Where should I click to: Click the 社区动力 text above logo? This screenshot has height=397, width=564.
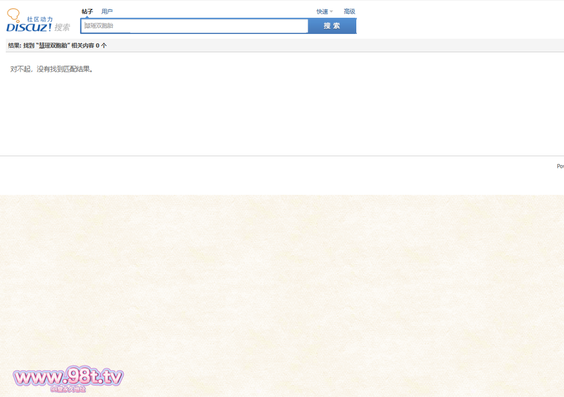pyautogui.click(x=40, y=19)
